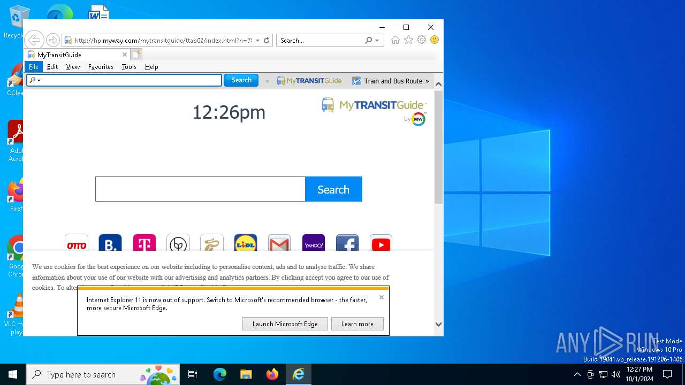Viewport: 685px width, 385px height.
Task: Open the Help menu
Action: (151, 67)
